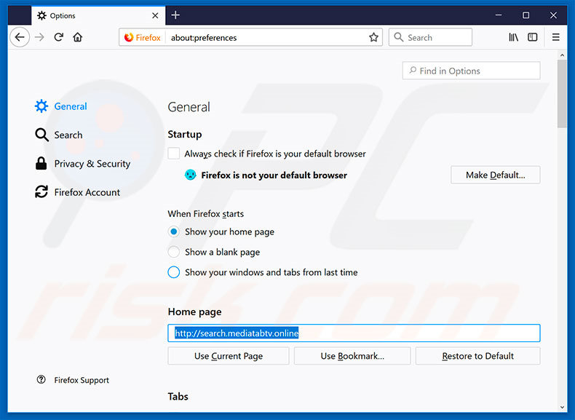Reload the current page

pos(59,37)
